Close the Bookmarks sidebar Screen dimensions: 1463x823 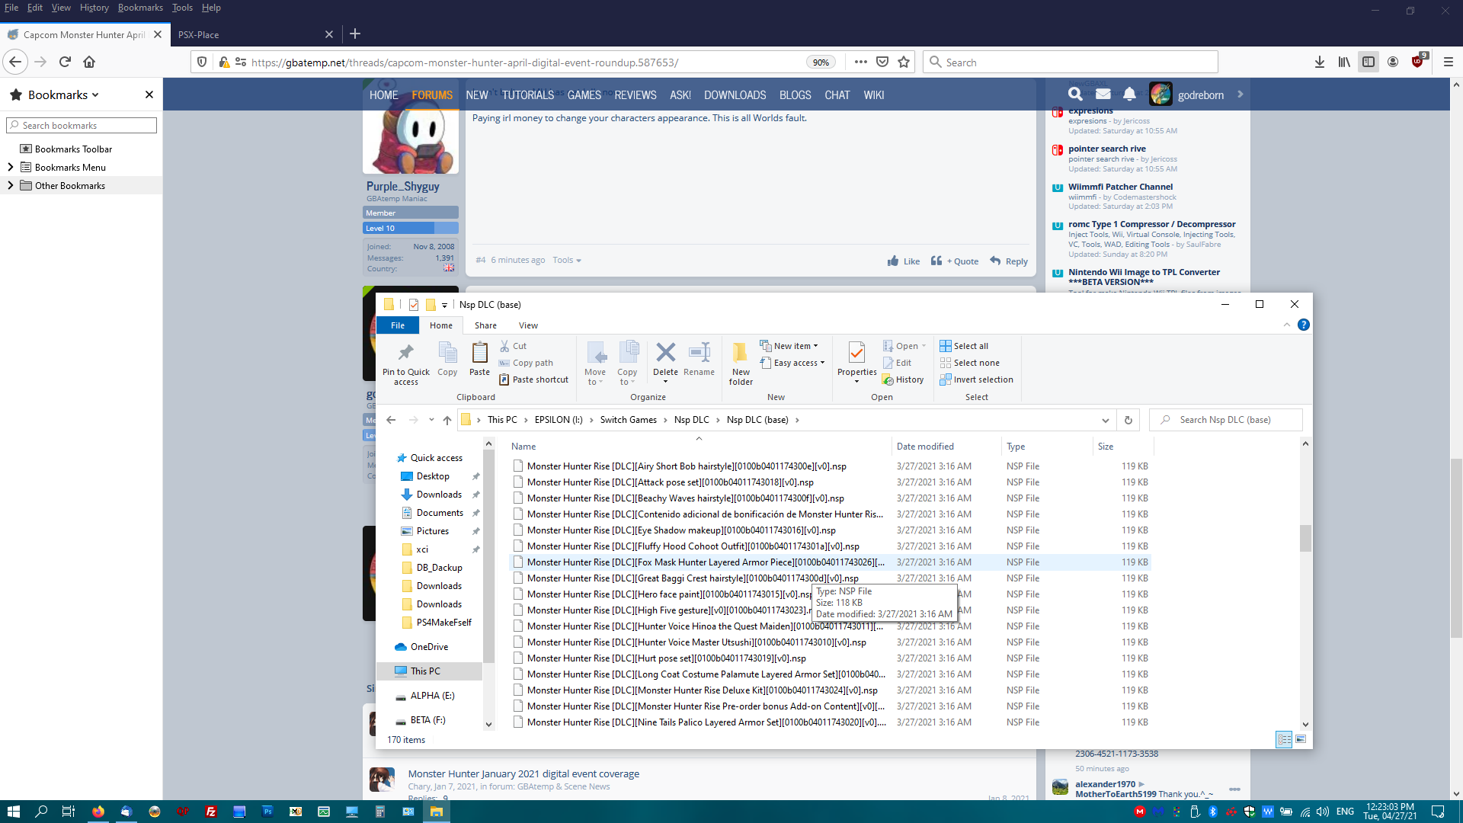pyautogui.click(x=149, y=94)
